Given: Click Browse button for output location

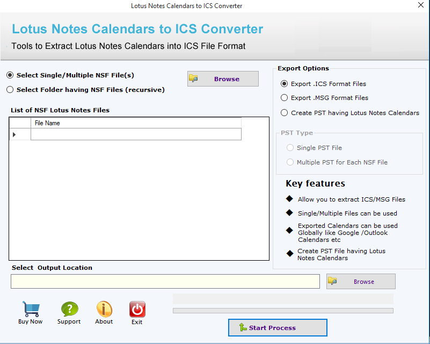Looking at the screenshot, I should [x=361, y=282].
